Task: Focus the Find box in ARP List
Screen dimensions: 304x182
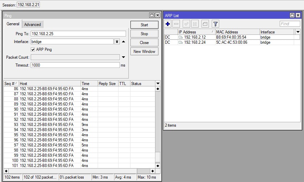Action: (290, 24)
